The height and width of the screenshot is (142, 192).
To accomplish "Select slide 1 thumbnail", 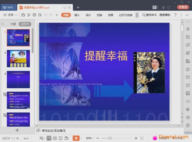I will coord(18,38).
